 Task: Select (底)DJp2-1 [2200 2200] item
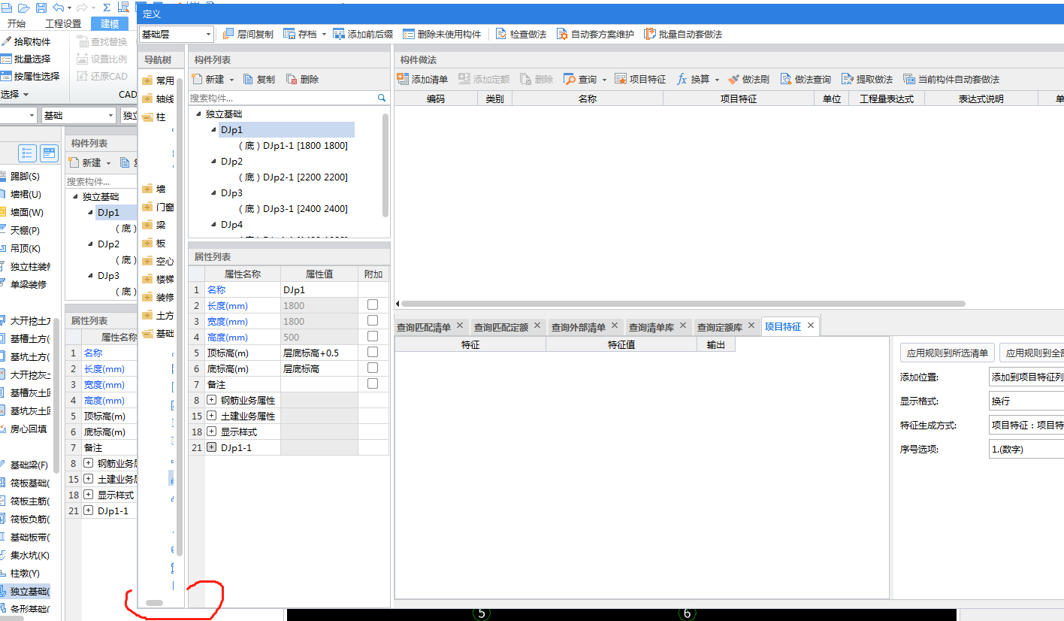pyautogui.click(x=293, y=177)
